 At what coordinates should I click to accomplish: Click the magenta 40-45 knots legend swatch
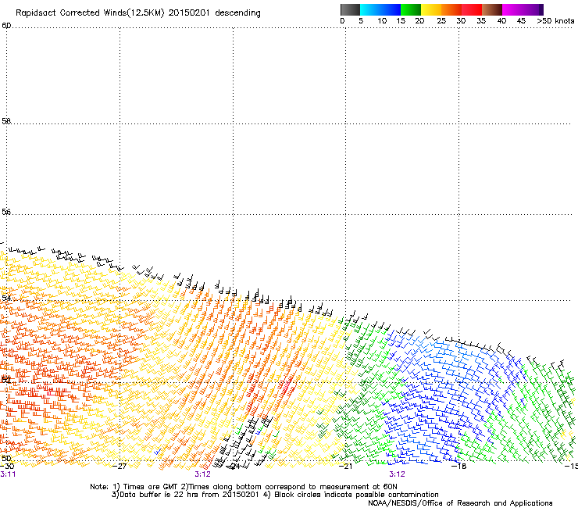point(512,9)
